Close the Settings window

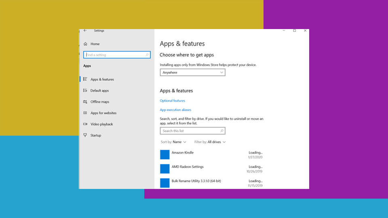(305, 31)
